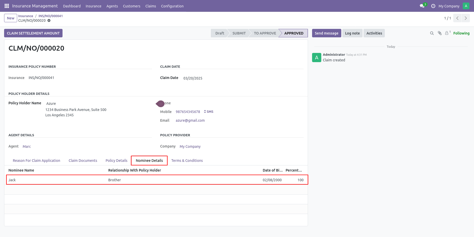Viewport: 474px width, 237px height.
Task: Go to Insurance breadcrumb link
Action: (26, 16)
